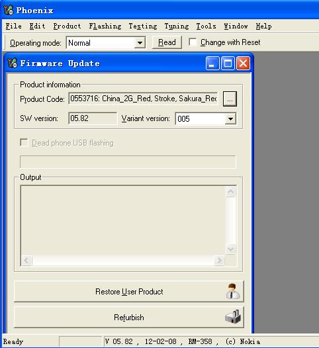Click the Output scroll right arrow
The width and height of the screenshot is (319, 348).
(x=219, y=260)
